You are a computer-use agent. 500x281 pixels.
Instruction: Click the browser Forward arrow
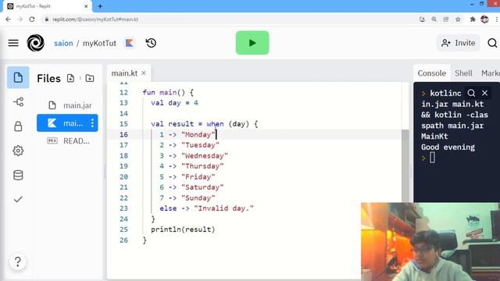[x=20, y=20]
